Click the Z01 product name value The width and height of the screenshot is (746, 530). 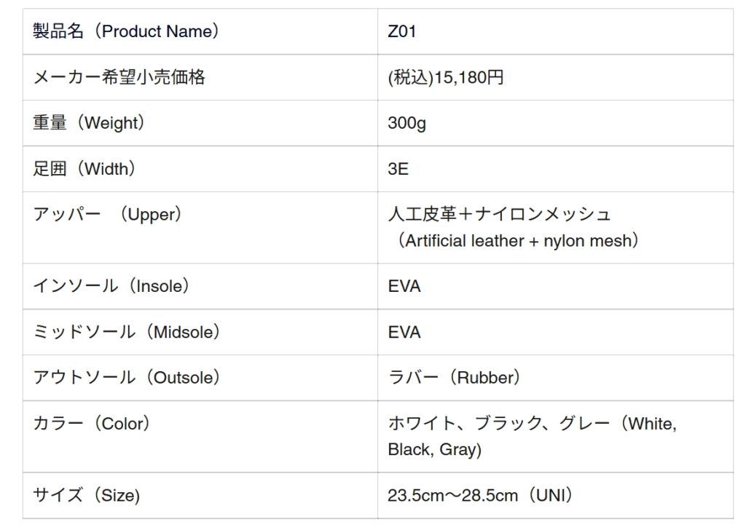pyautogui.click(x=402, y=32)
